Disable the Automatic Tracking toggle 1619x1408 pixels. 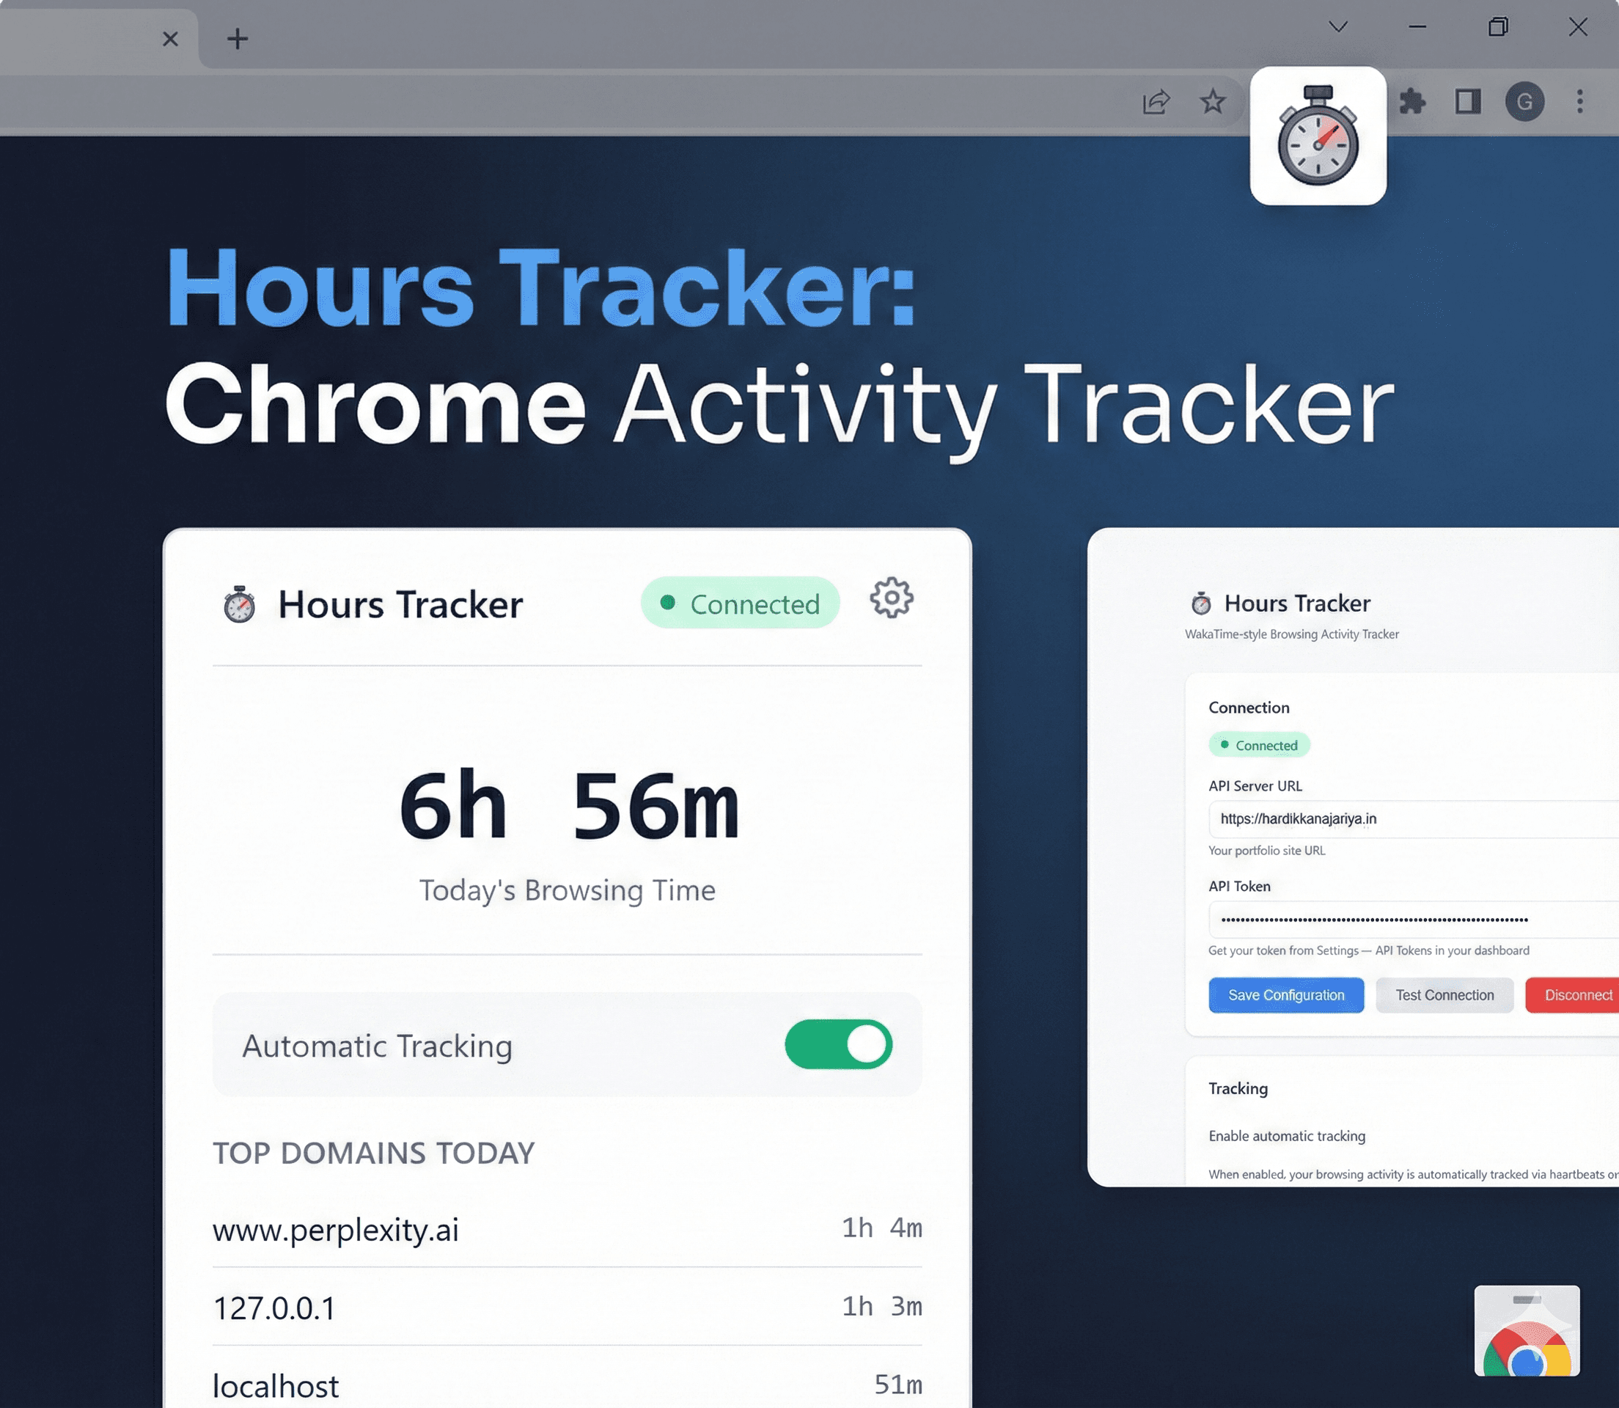tap(837, 1045)
